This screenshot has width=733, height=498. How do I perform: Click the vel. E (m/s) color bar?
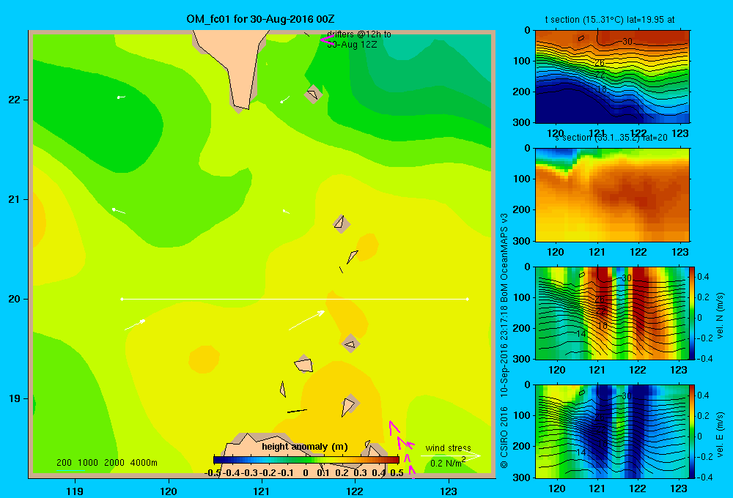coord(693,431)
